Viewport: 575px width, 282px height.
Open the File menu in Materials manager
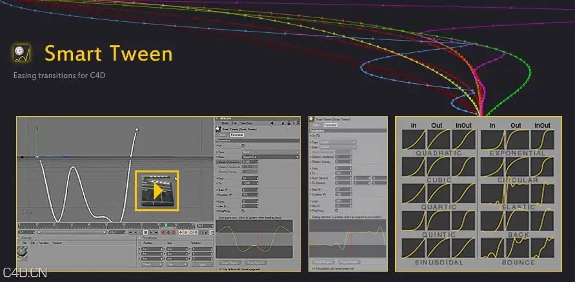point(25,243)
